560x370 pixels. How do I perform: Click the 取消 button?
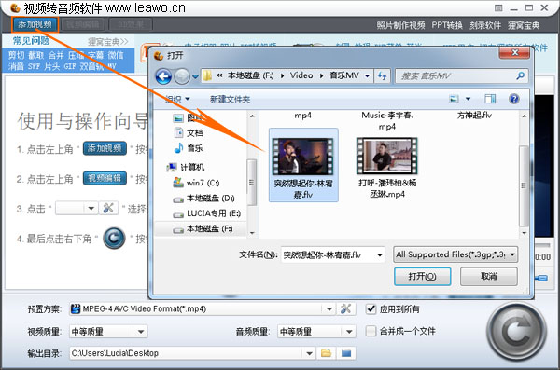click(x=488, y=277)
